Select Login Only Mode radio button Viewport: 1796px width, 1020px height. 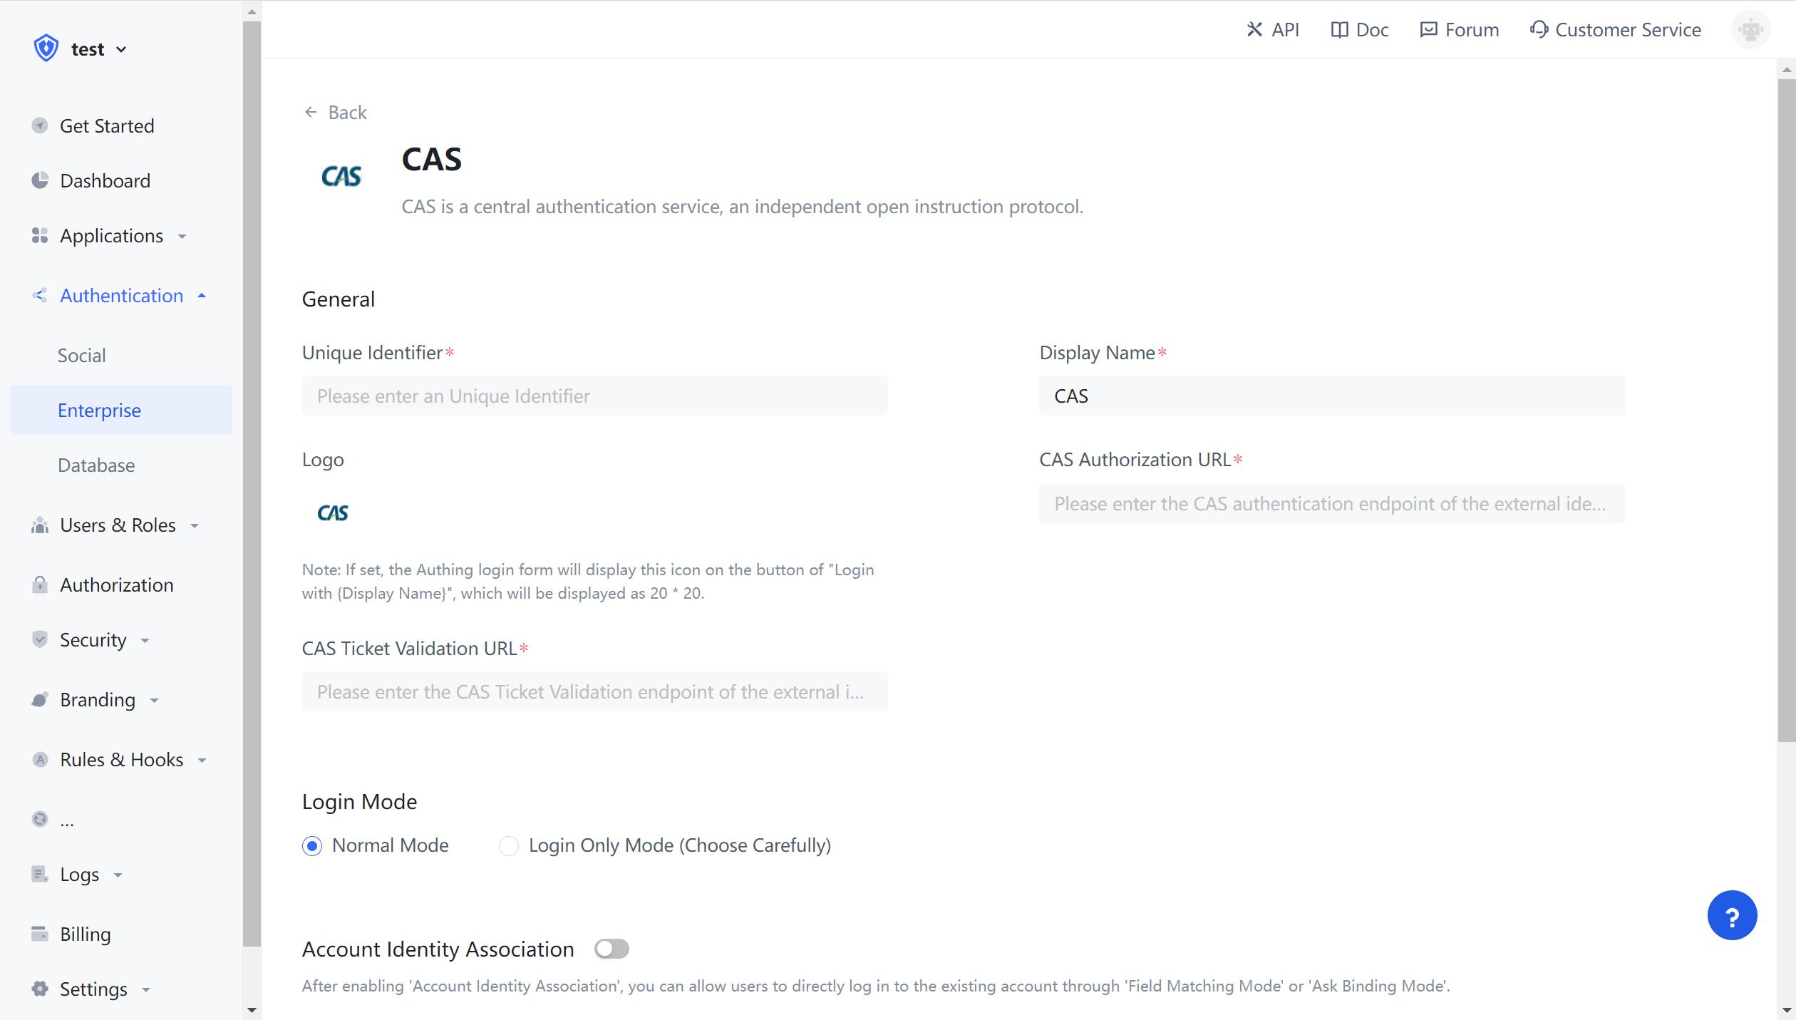click(509, 846)
